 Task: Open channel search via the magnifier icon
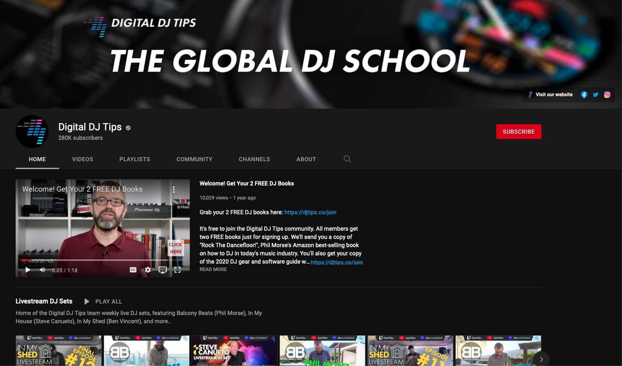347,159
